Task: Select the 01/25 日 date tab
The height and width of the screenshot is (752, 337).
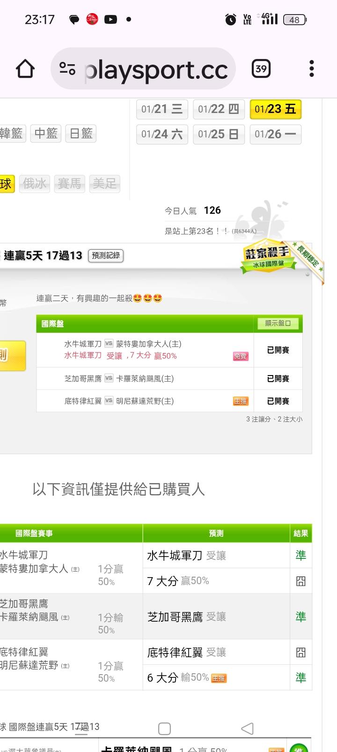Action: point(219,135)
